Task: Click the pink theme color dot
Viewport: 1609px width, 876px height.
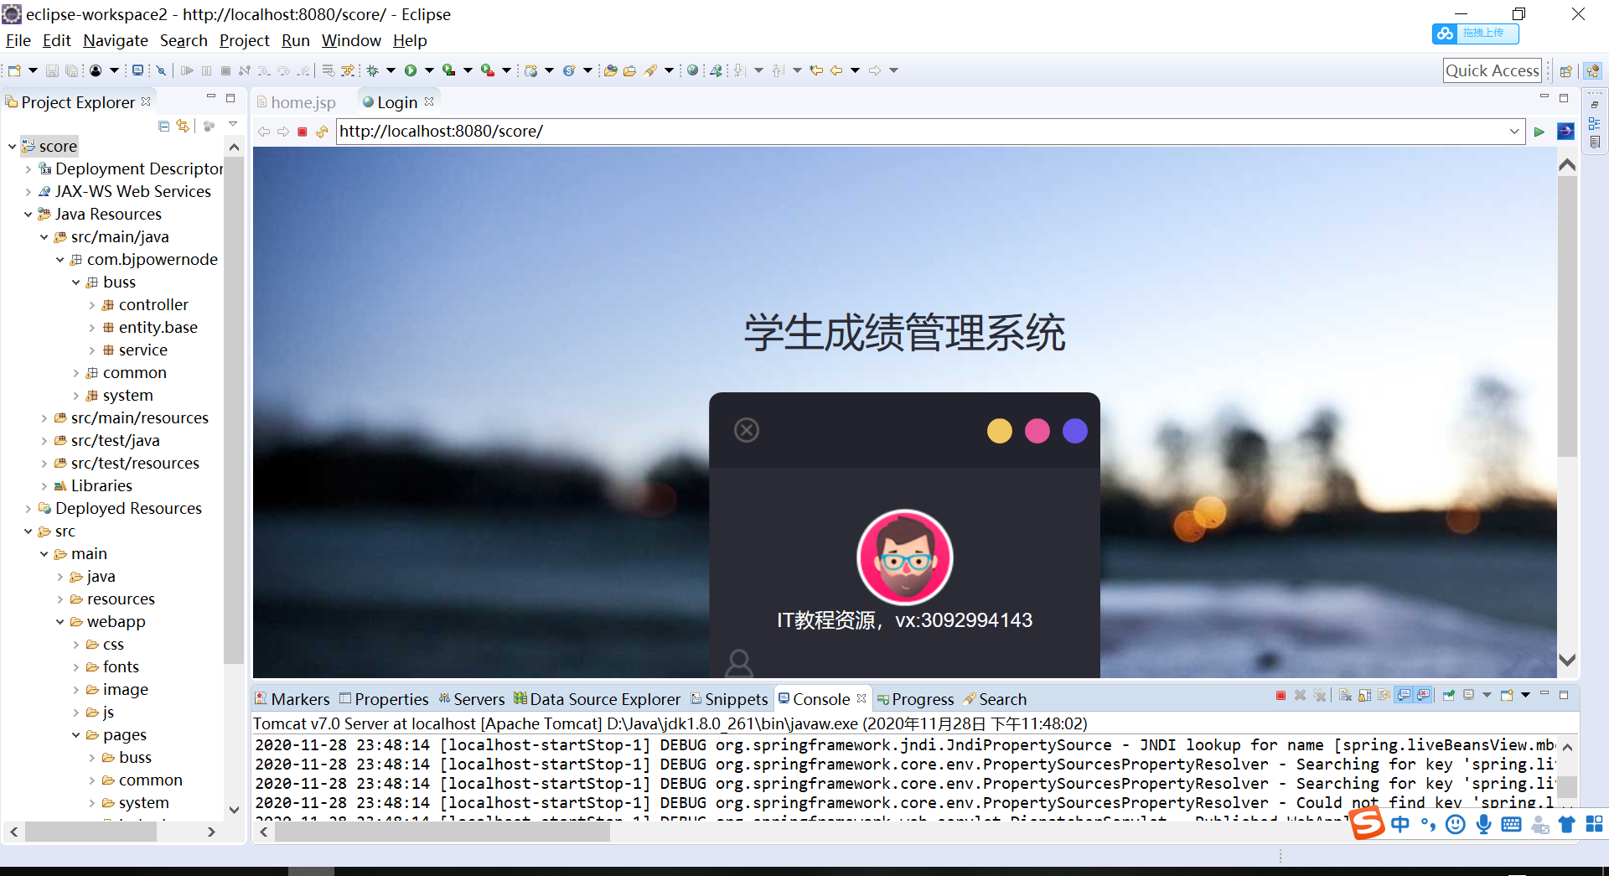Action: coord(1037,431)
